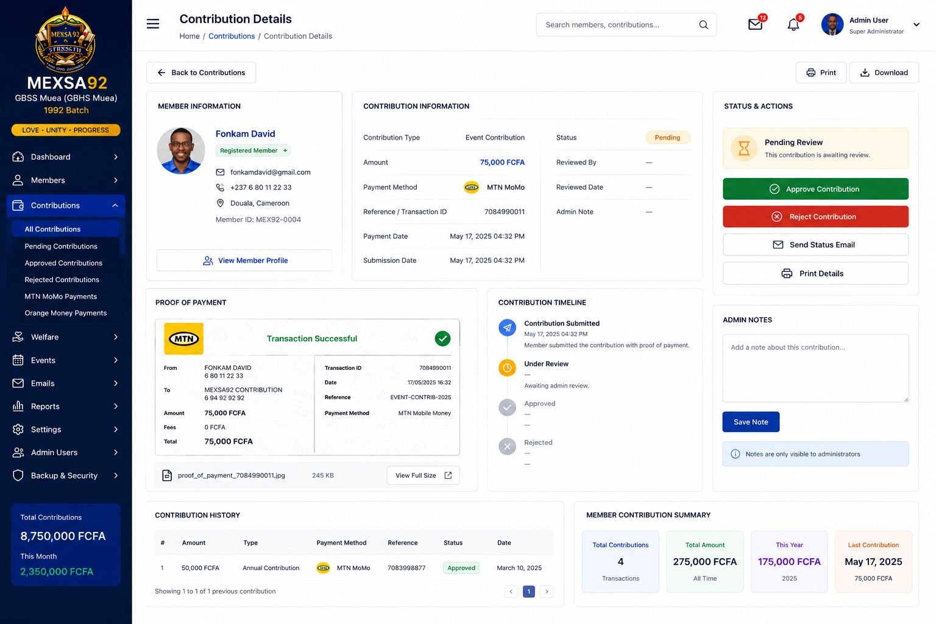Click the Download button
936x624 pixels.
[x=884, y=73]
